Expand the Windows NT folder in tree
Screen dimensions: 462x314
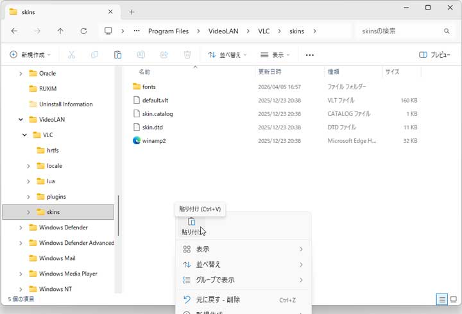(21, 289)
